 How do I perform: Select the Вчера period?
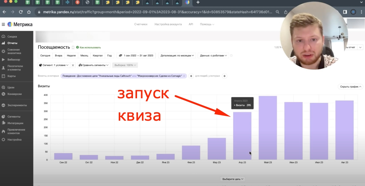59,56
